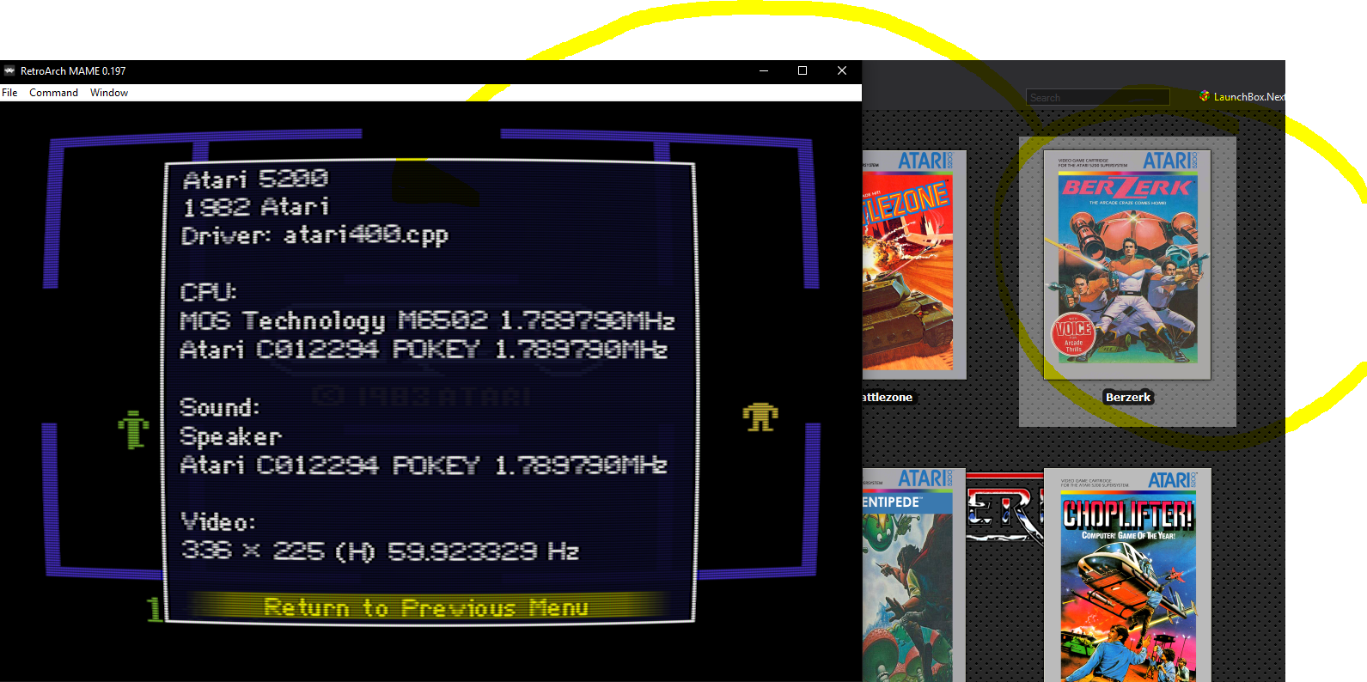The width and height of the screenshot is (1367, 682).
Task: Click the LaunchBox Search field
Action: click(1097, 97)
